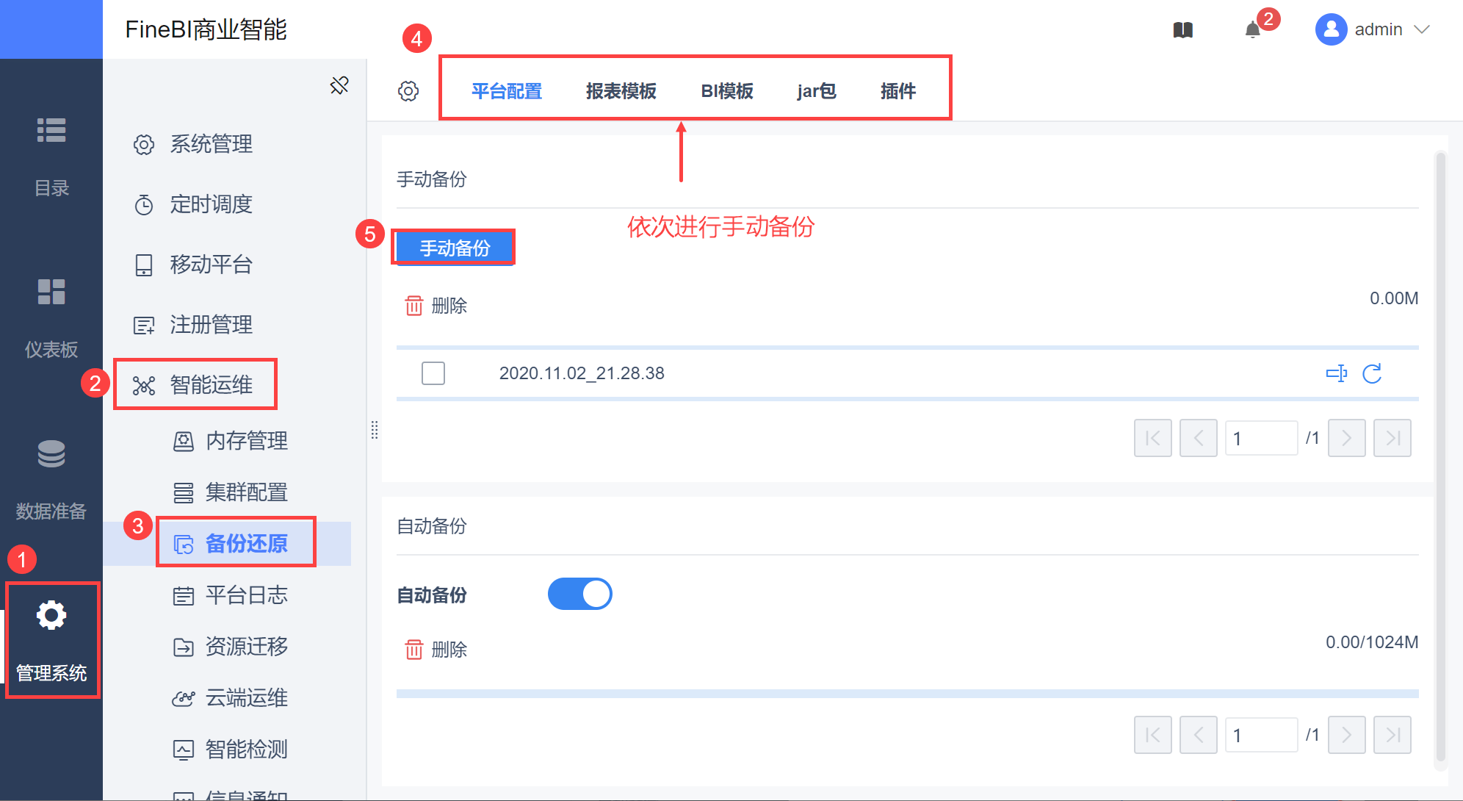1463x801 pixels.
Task: Click the manual backup page number field
Action: [x=1260, y=439]
